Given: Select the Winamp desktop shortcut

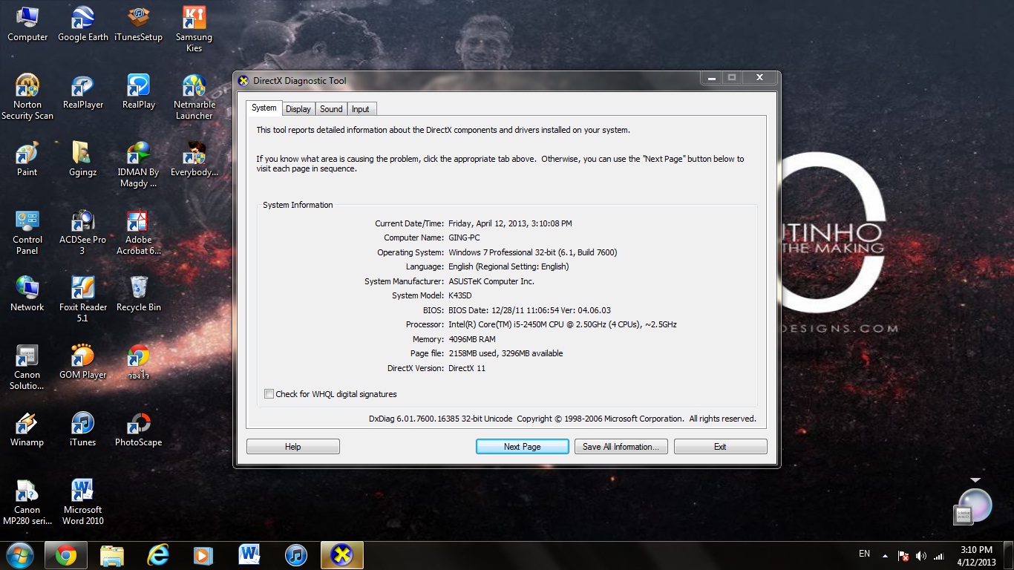Looking at the screenshot, I should [x=27, y=429].
